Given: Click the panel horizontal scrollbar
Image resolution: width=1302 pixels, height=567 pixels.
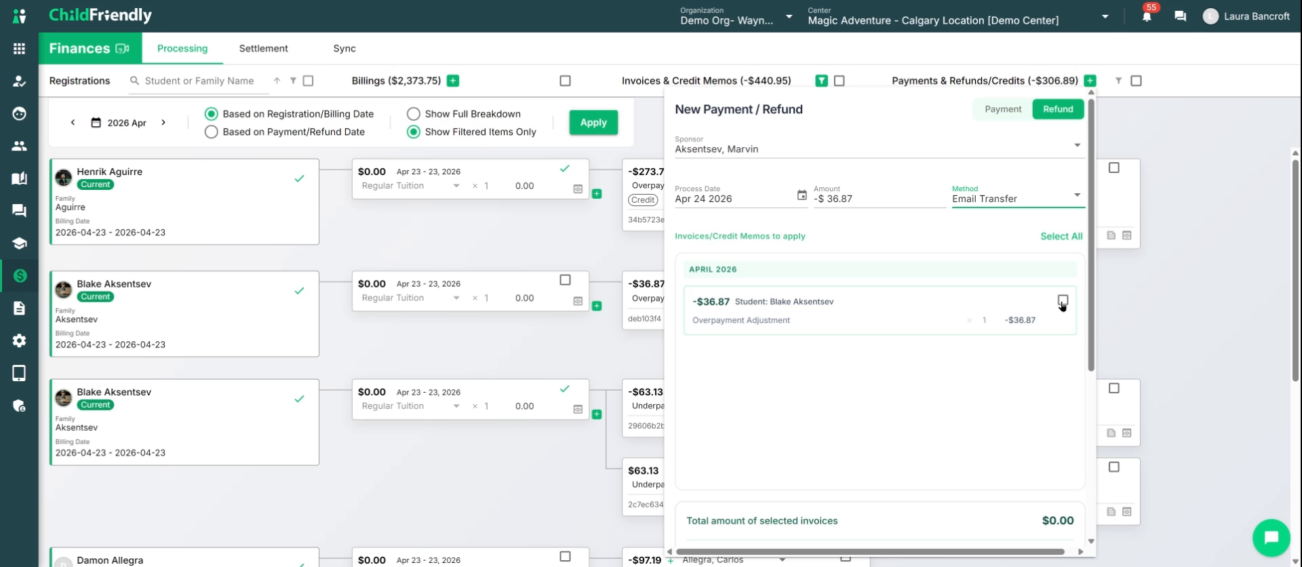Looking at the screenshot, I should pos(870,551).
